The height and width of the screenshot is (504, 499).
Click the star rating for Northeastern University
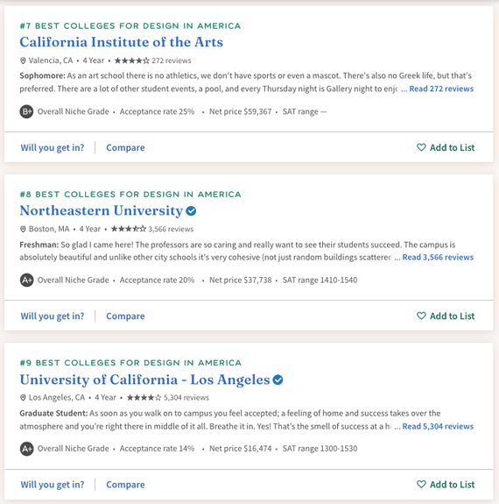(x=129, y=229)
